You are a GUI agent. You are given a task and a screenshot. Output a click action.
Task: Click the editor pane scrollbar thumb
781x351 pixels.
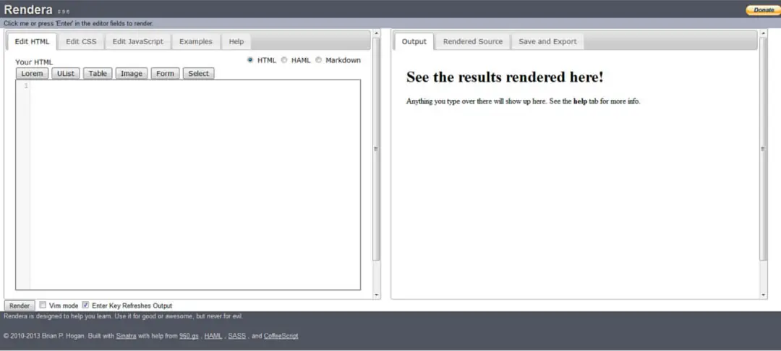[x=376, y=148]
